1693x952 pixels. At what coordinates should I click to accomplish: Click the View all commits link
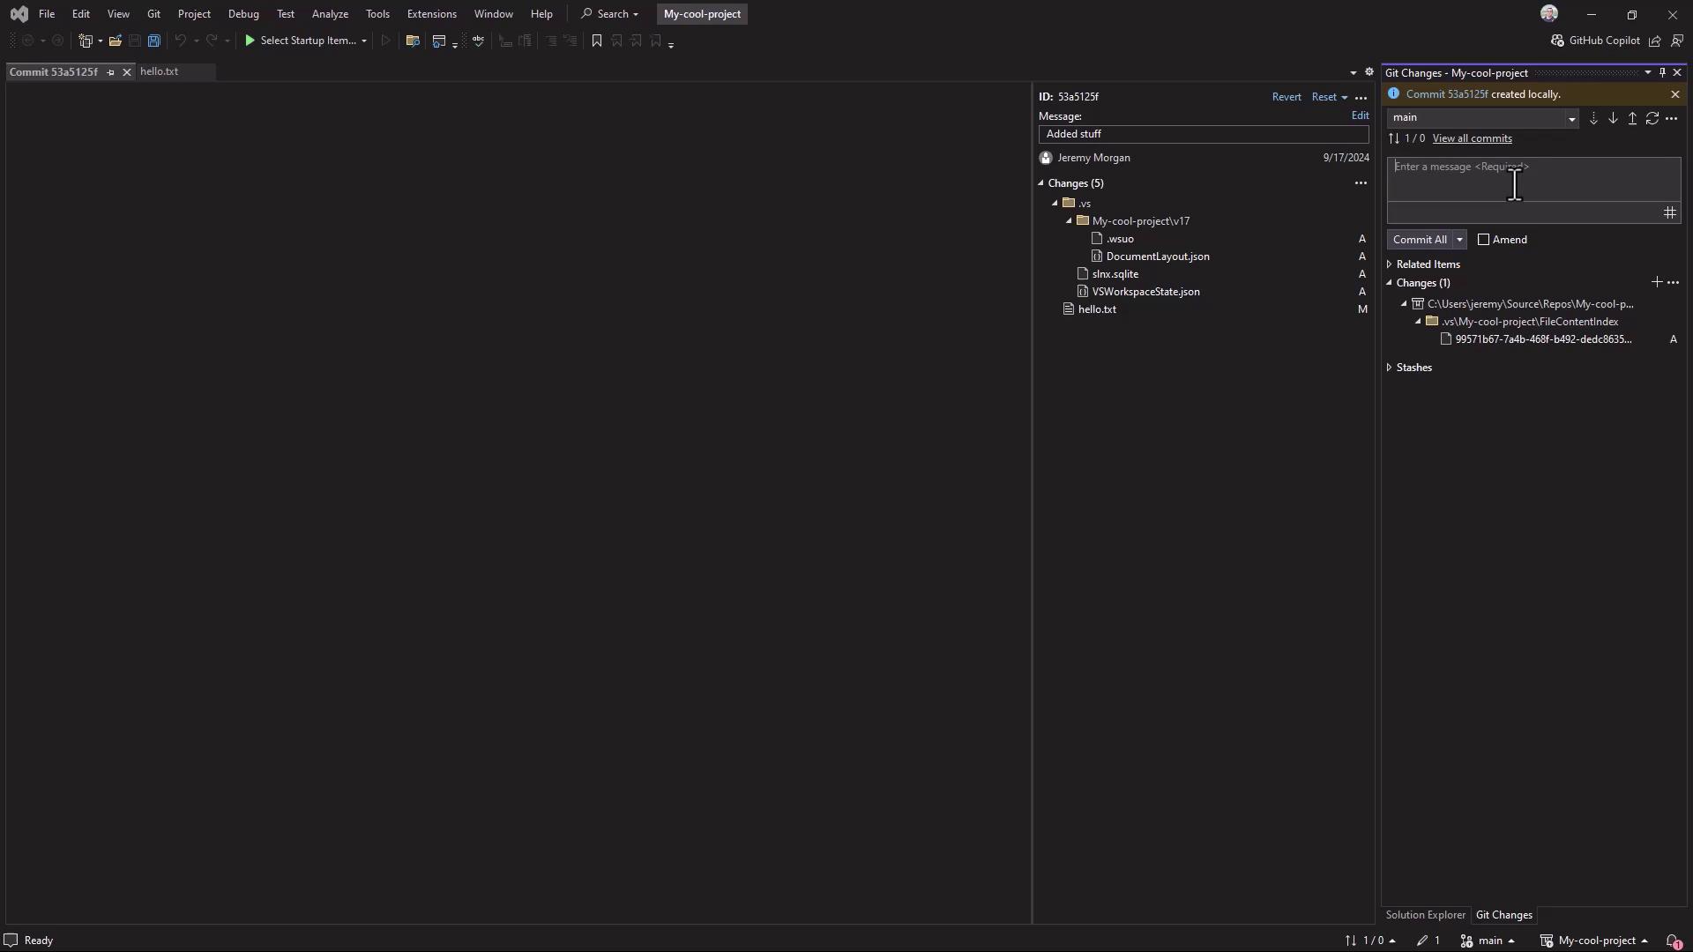click(1472, 138)
